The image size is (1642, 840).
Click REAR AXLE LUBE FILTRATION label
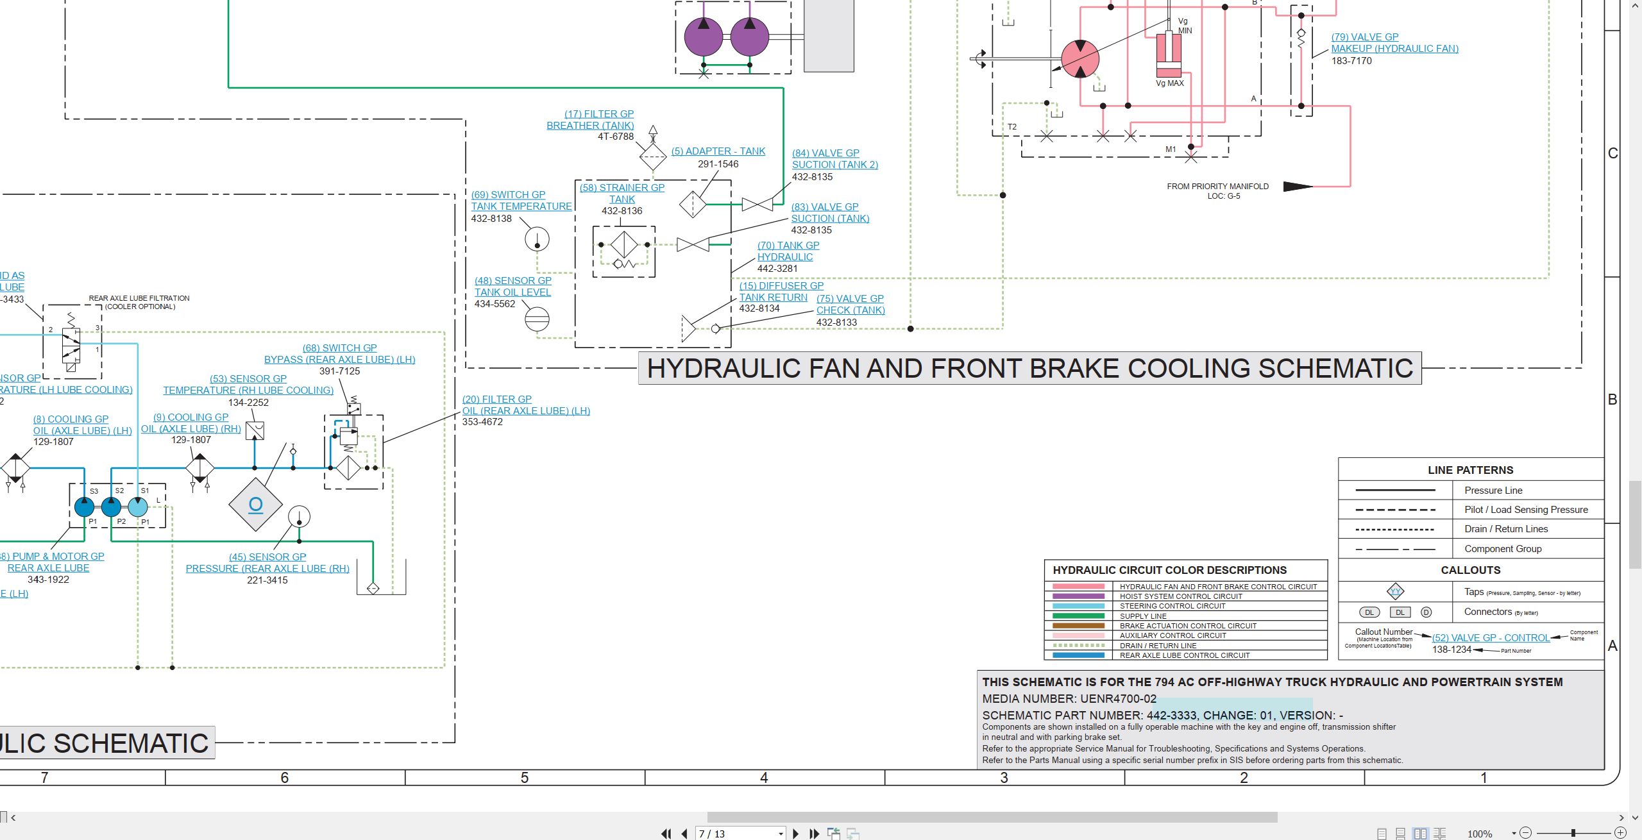point(139,298)
